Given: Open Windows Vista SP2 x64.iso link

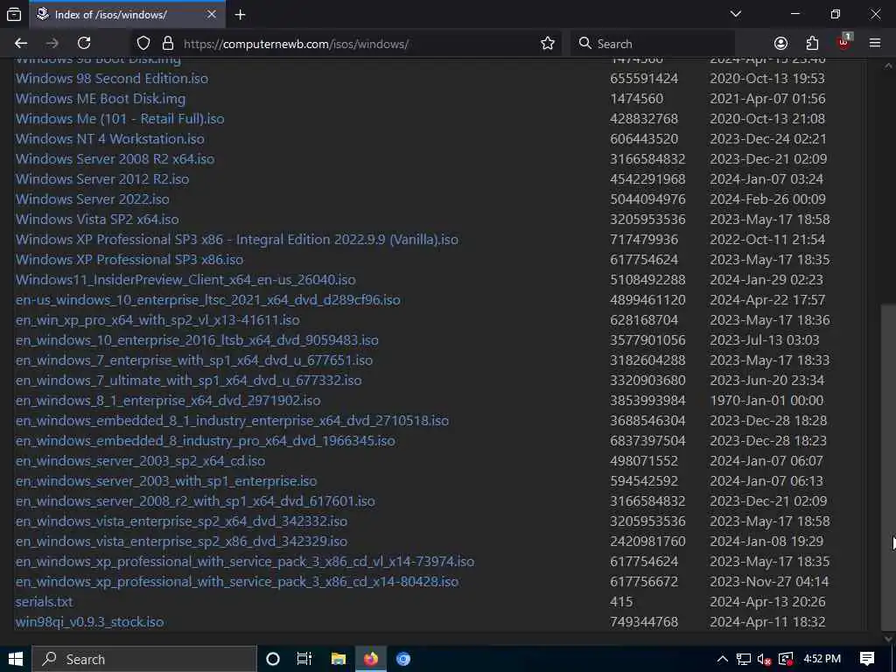Looking at the screenshot, I should pos(97,220).
